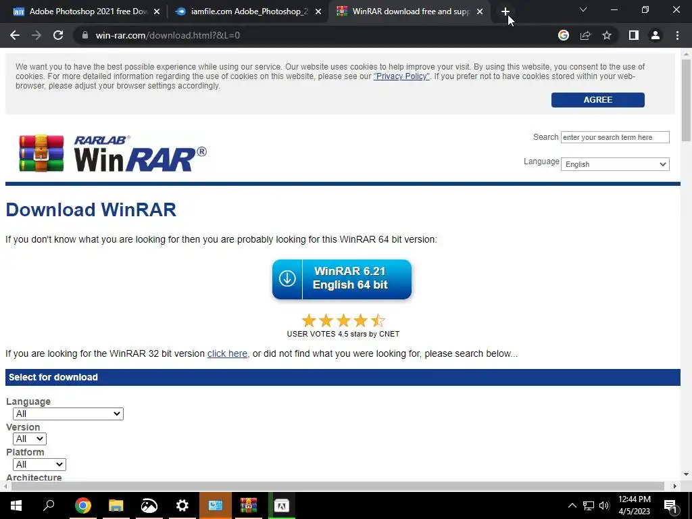Open the Version filter dropdown
The image size is (692, 519).
tap(30, 439)
